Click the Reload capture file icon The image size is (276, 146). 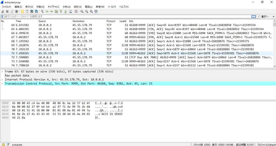pos(36,12)
